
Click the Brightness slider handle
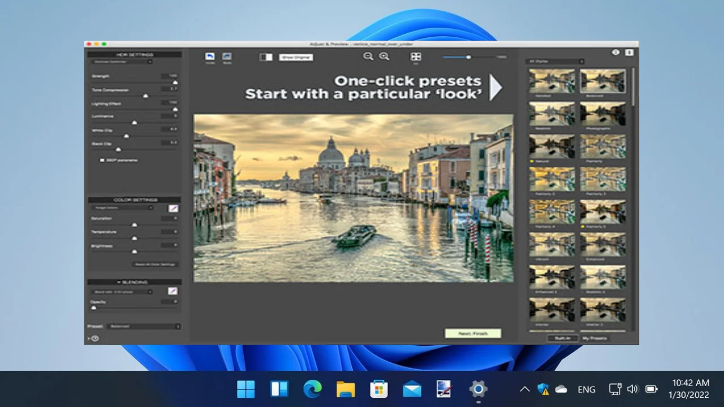click(134, 252)
